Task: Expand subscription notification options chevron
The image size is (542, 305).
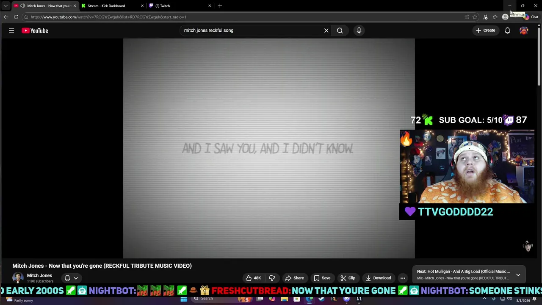Action: tap(76, 278)
